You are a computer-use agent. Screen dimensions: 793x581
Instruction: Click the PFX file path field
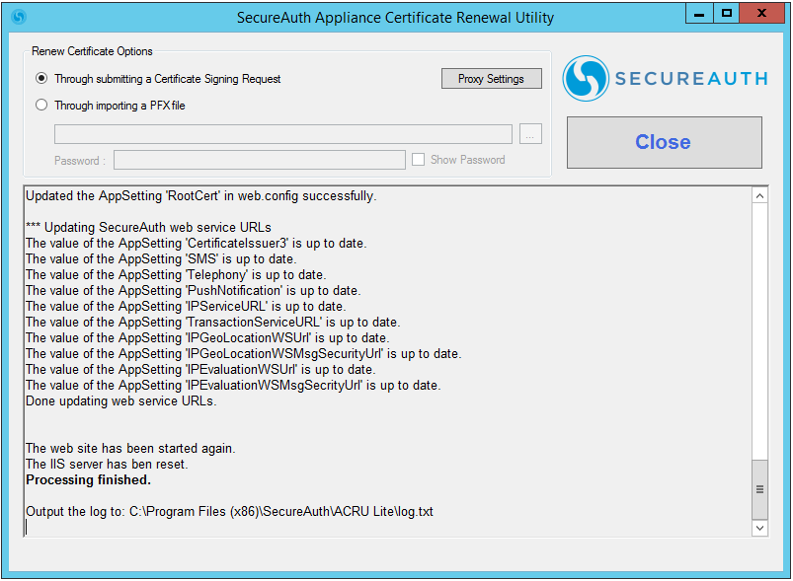282,134
